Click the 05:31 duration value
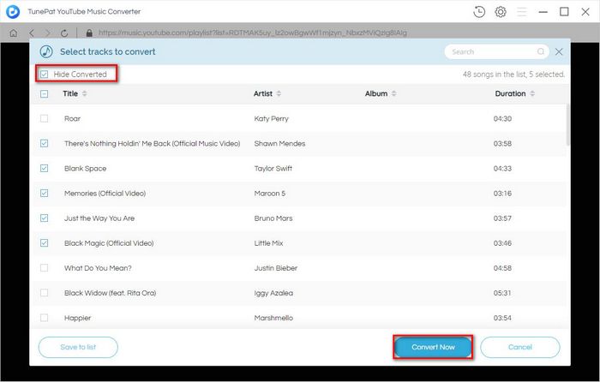The width and height of the screenshot is (600, 382). (x=502, y=293)
